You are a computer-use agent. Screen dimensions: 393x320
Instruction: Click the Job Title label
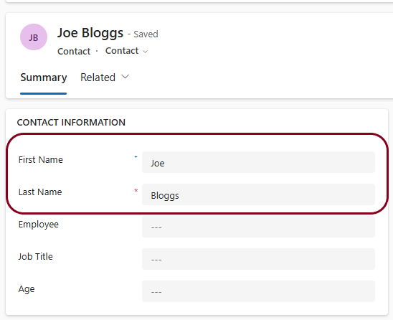click(36, 257)
